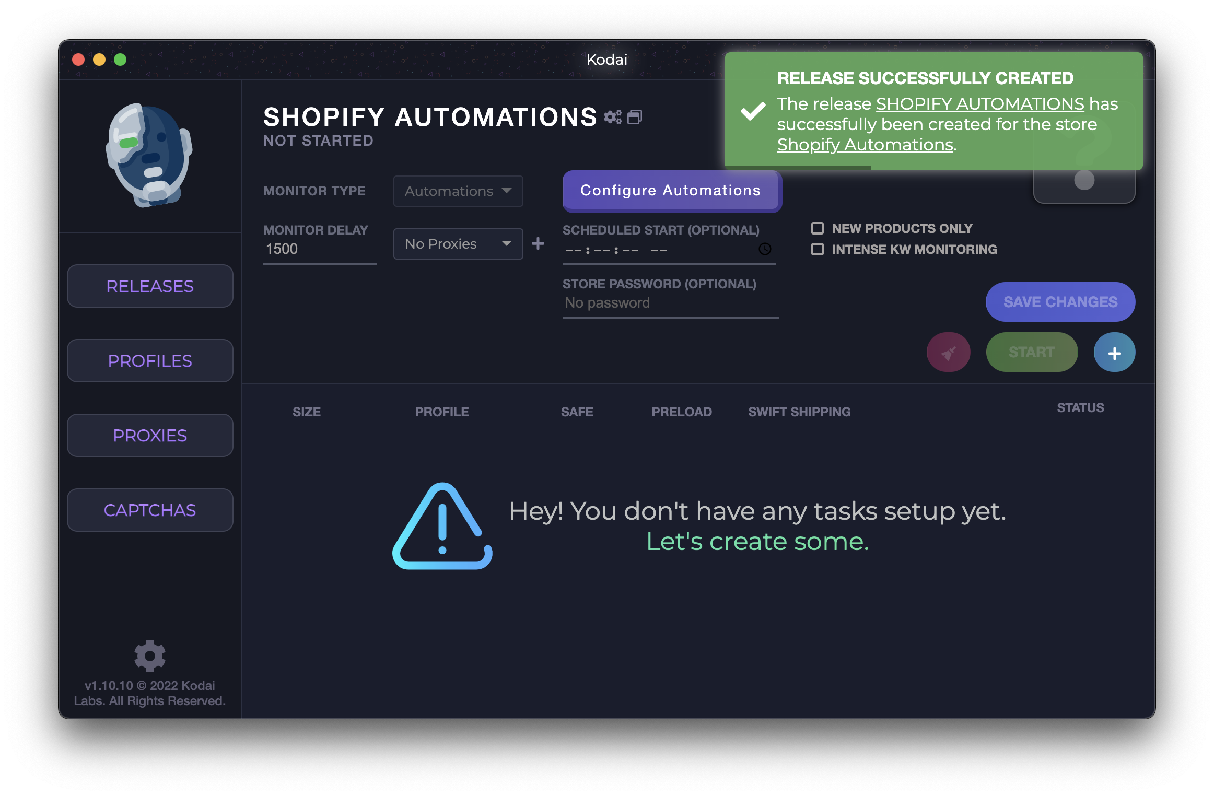
Task: Click the warning triangle icon
Action: [442, 526]
